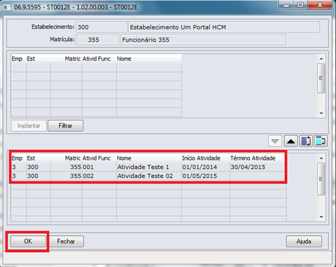Click the disabled Implantar button

29,126
